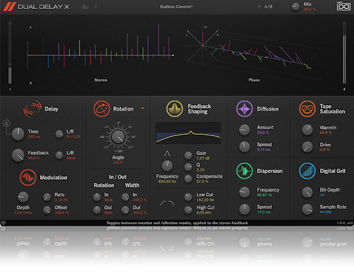Select the low/high cut filter shape icon
Viewport: 354px width, 273px height.
click(167, 203)
